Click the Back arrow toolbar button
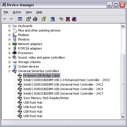This screenshot has height=127, width=127. [5, 19]
